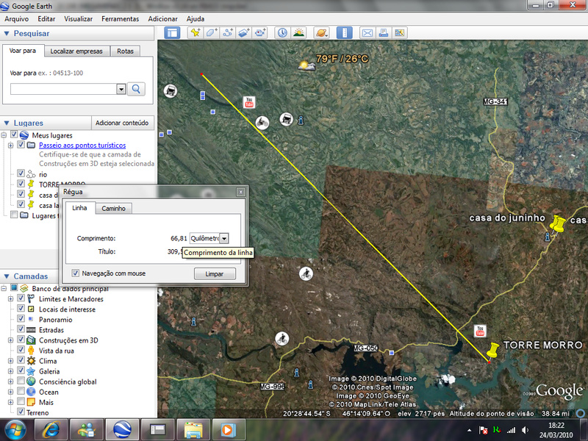Screen dimensions: 588x441
Task: Open the YouTube marker near the yellow line top
Action: click(249, 102)
